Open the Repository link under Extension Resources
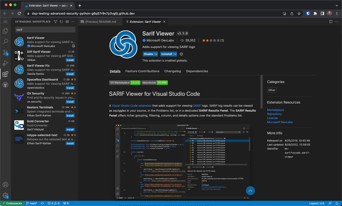342x206 pixels. (274, 114)
